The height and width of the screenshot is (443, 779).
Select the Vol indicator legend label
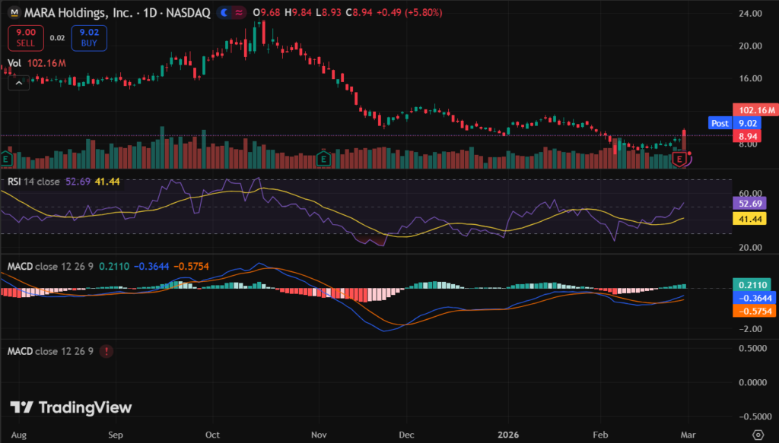coord(14,64)
